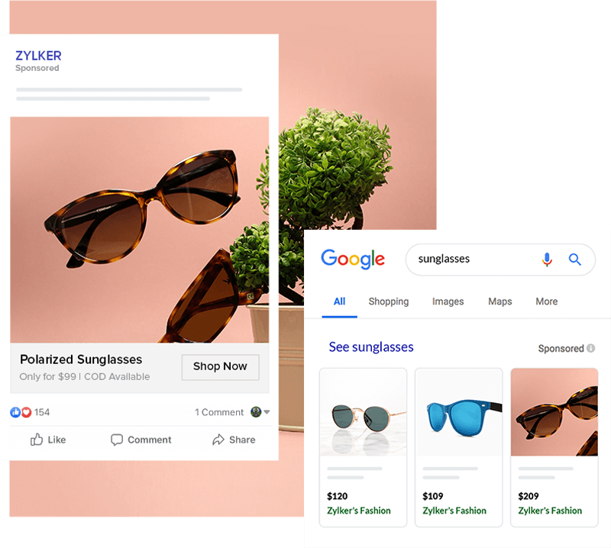Open the Maps tab
611x548 pixels.
point(500,301)
